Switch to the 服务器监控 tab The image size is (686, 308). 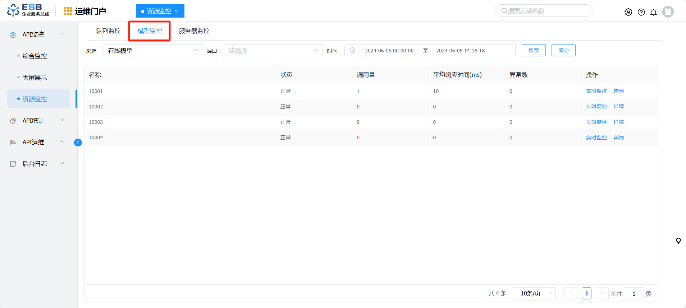[x=194, y=31]
